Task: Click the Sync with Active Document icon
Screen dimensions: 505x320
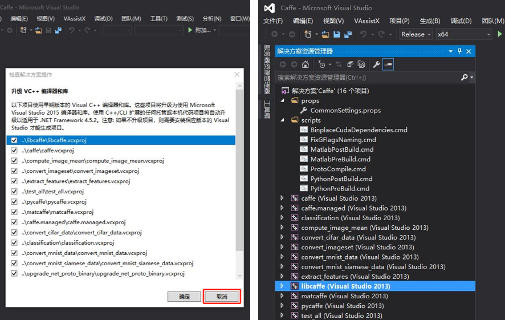Action: click(339, 64)
